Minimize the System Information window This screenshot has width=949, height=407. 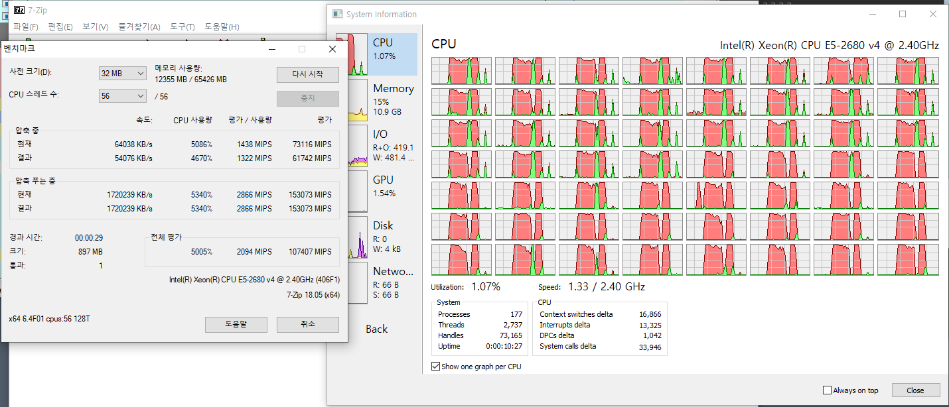(871, 14)
